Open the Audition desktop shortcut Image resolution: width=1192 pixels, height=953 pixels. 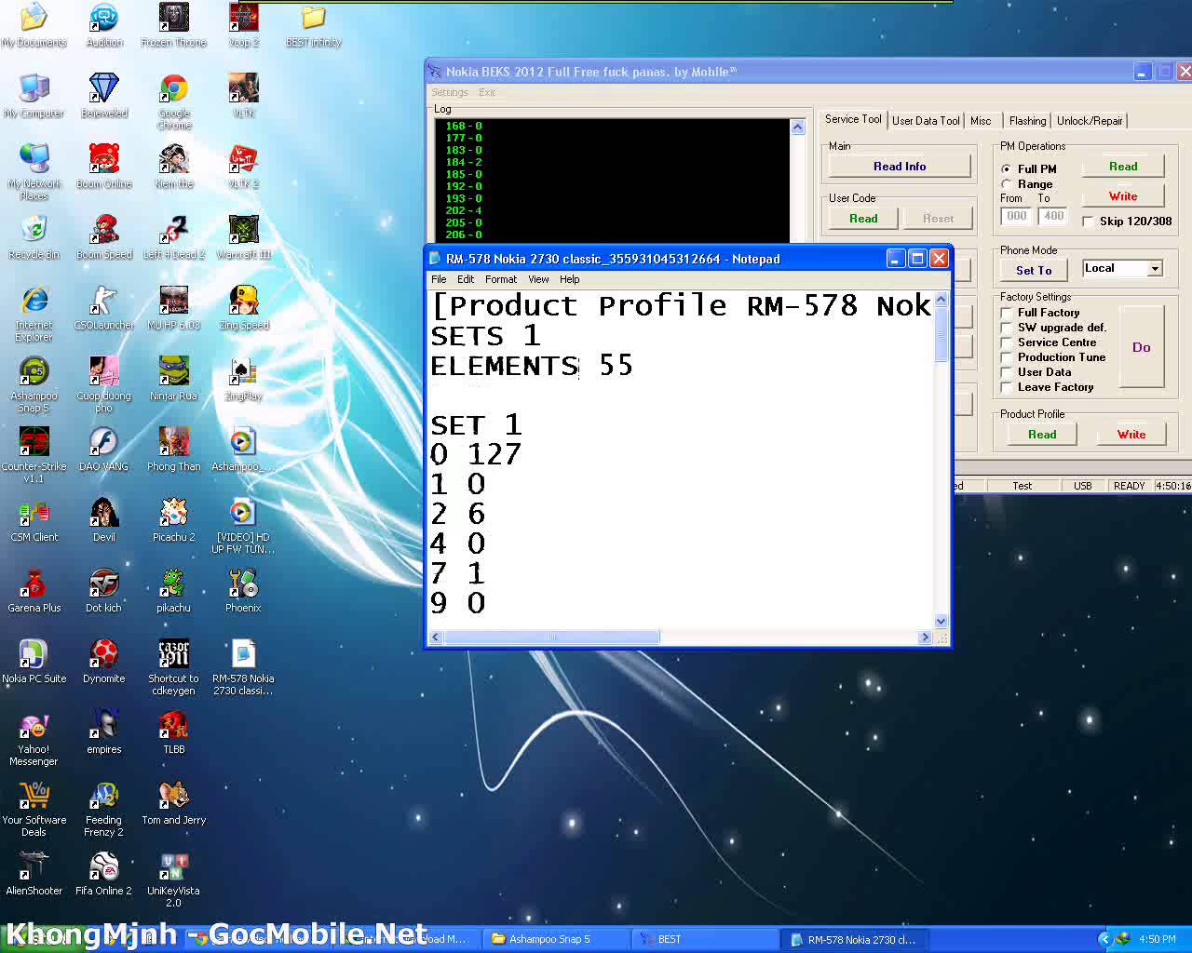(104, 25)
